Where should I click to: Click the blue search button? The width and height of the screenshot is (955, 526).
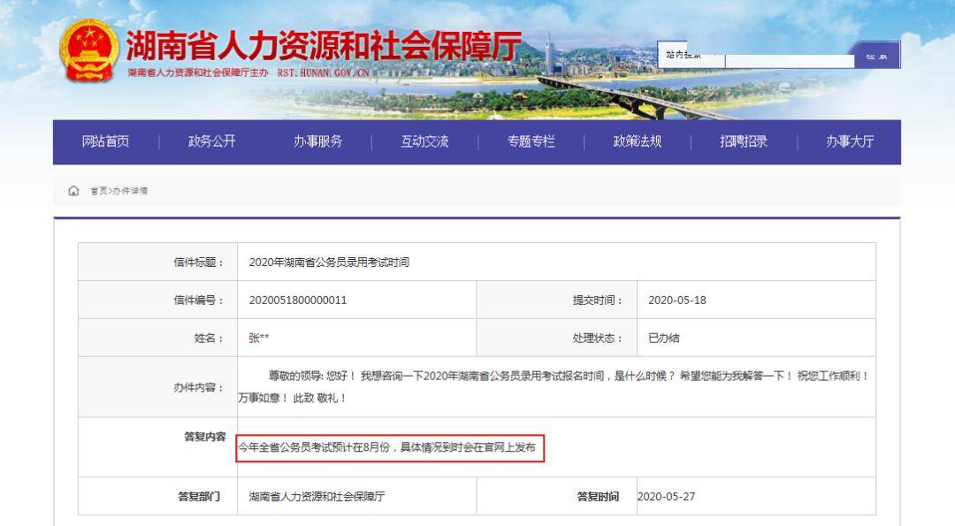[877, 56]
